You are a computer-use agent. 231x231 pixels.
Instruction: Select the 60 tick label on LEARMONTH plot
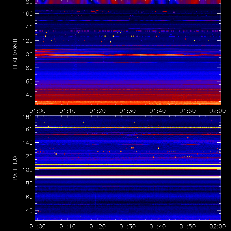pyautogui.click(x=29, y=81)
